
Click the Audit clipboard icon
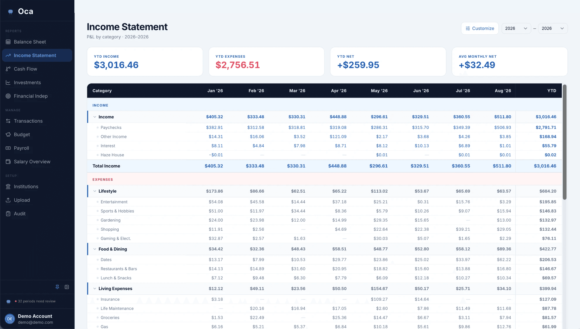pyautogui.click(x=8, y=214)
